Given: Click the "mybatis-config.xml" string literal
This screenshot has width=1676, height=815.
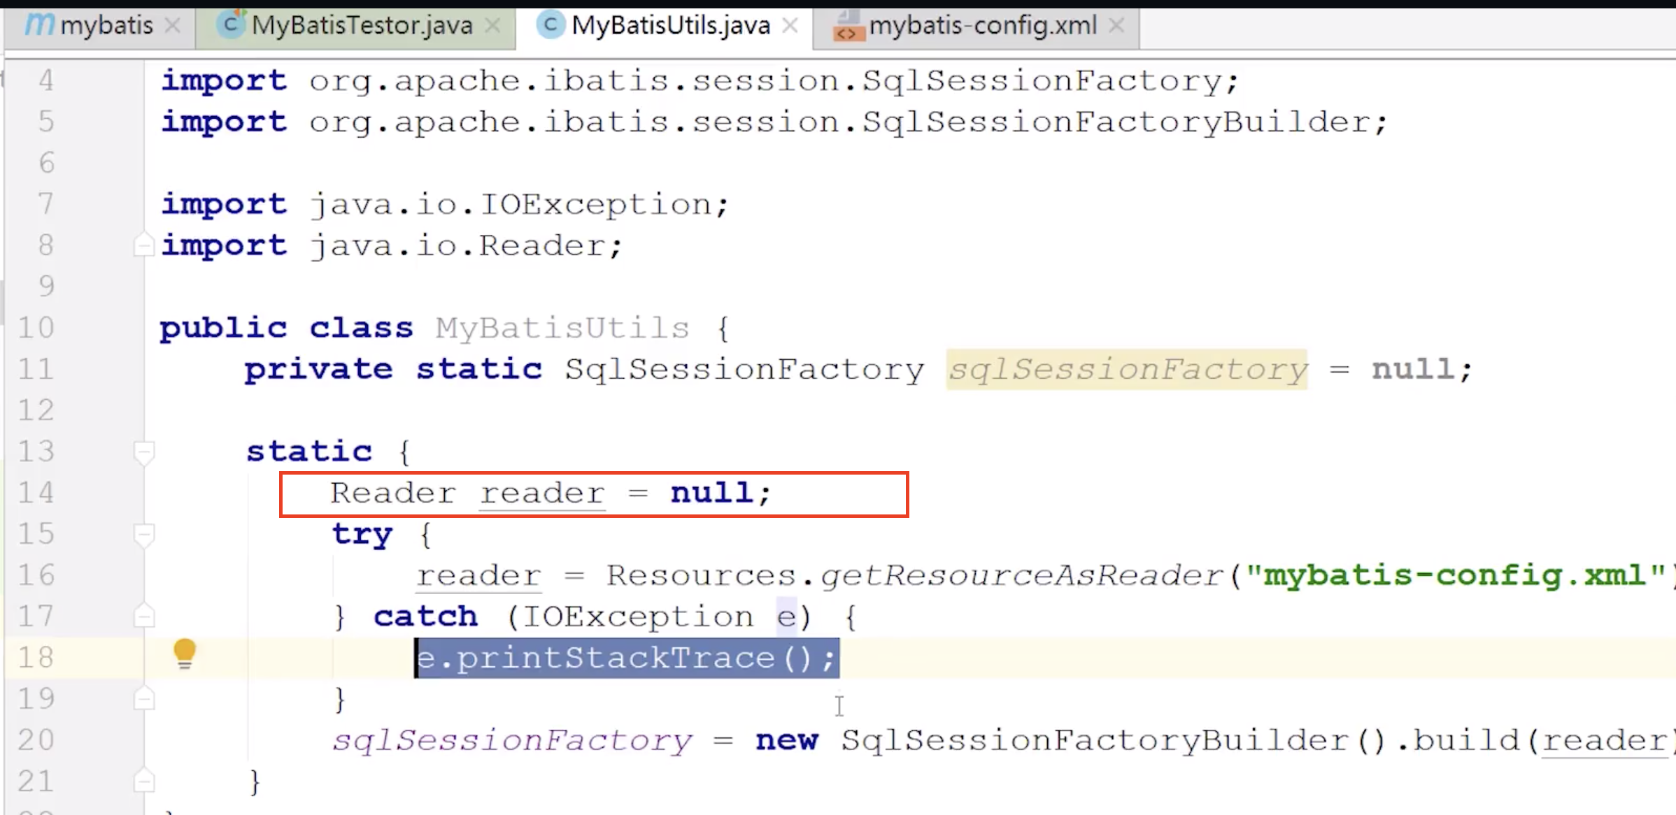Looking at the screenshot, I should click(x=1456, y=575).
